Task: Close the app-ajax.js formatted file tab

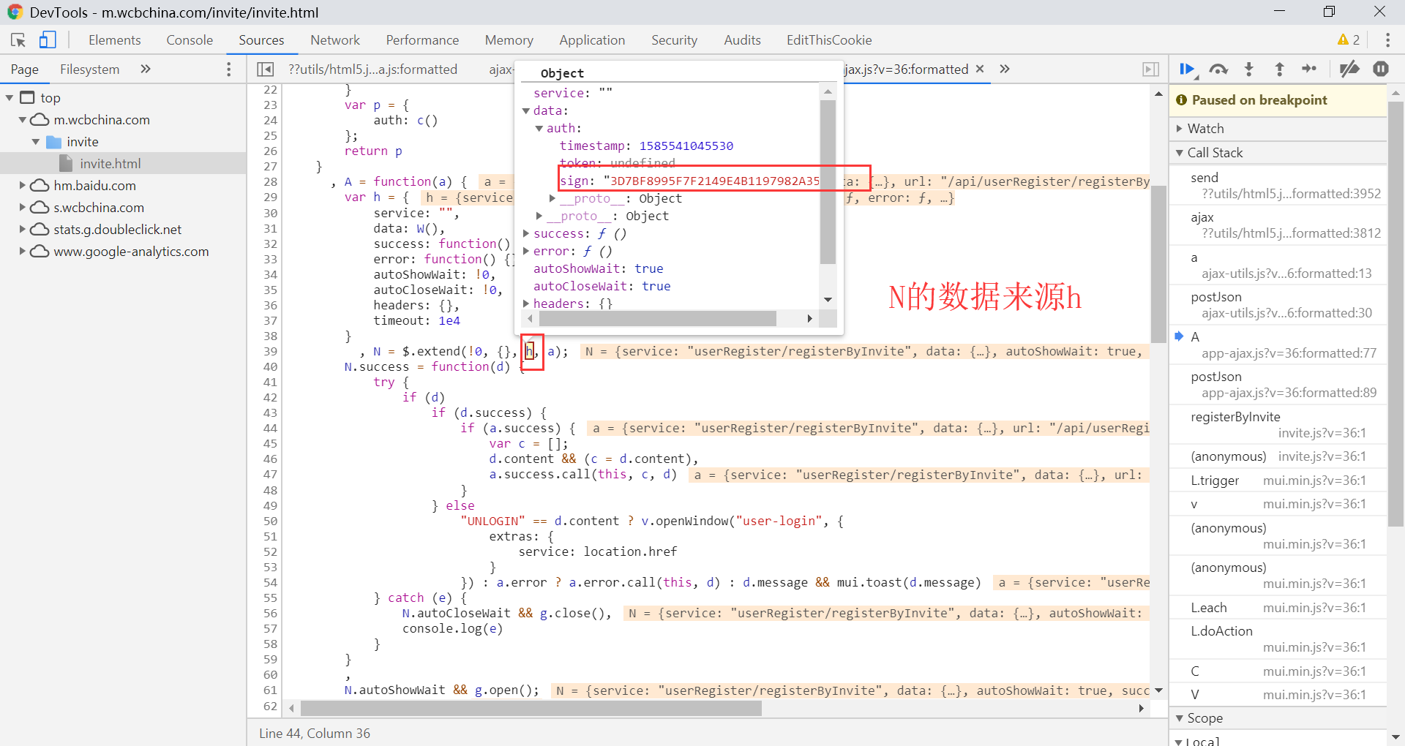Action: click(980, 69)
